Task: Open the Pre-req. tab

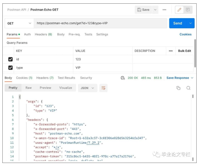Action: pos(75,34)
